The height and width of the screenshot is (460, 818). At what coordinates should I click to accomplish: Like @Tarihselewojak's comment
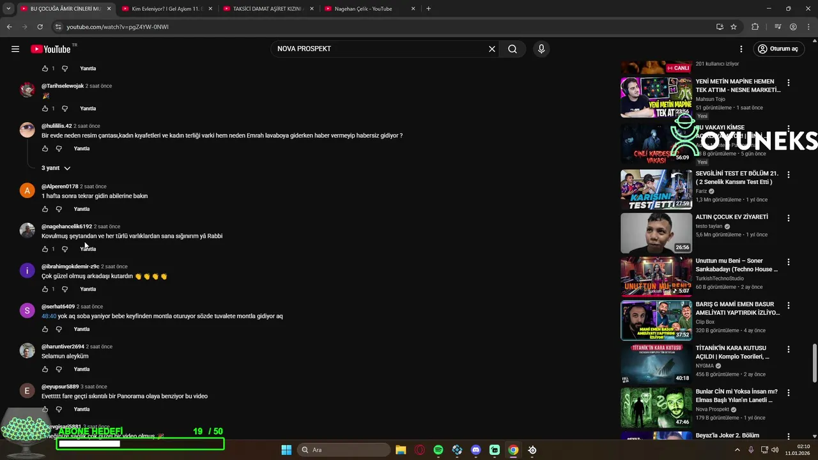pyautogui.click(x=45, y=109)
